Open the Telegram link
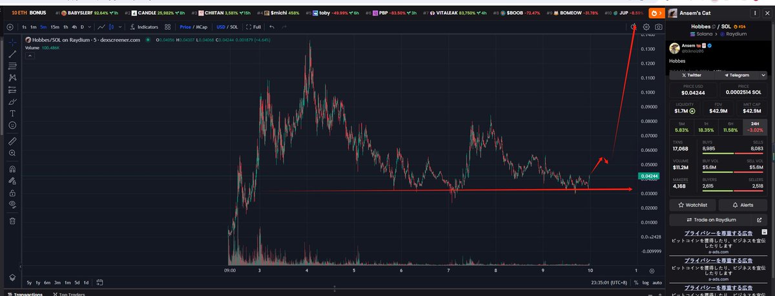The image size is (775, 296). (737, 75)
